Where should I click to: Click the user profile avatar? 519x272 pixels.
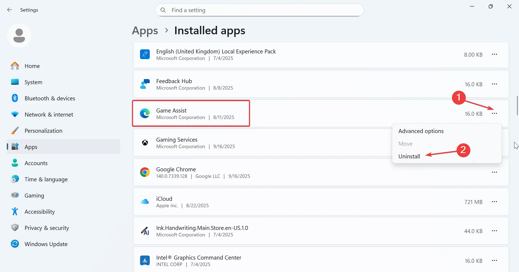pos(19,35)
